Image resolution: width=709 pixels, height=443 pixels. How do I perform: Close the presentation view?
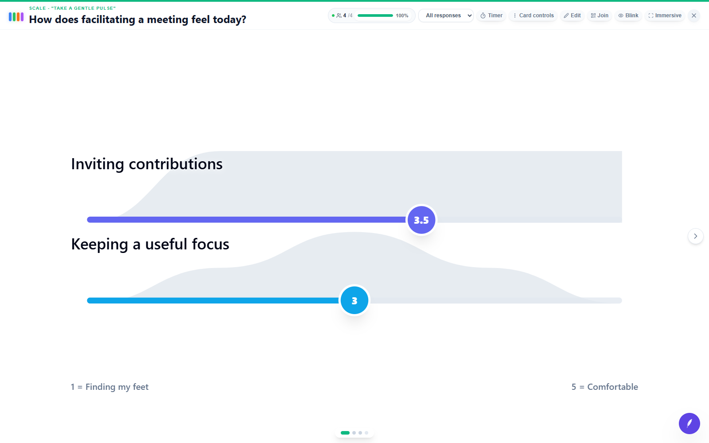pos(694,16)
